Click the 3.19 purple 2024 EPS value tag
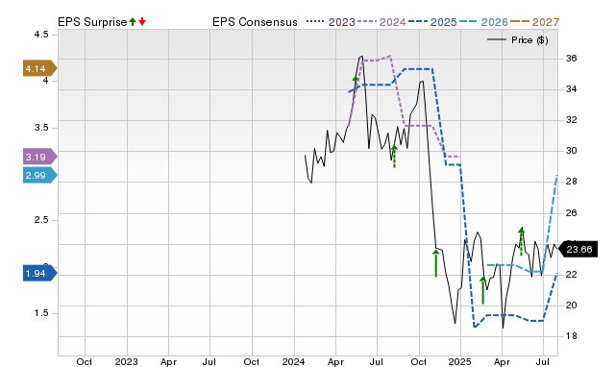The width and height of the screenshot is (615, 367). point(39,157)
